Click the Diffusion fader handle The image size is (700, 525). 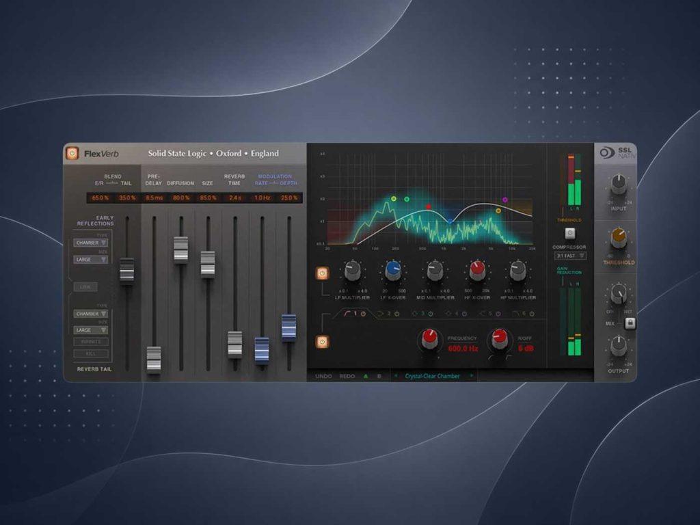[180, 249]
